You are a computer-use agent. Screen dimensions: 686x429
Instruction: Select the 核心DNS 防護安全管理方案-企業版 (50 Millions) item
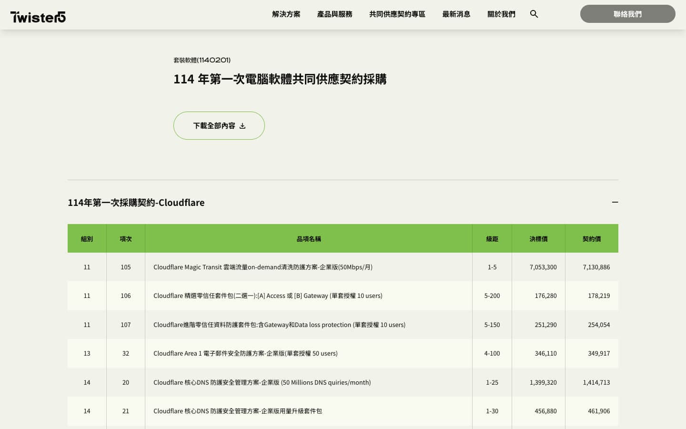[x=262, y=382]
